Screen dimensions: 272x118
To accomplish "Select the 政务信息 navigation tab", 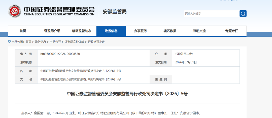I will click(x=111, y=31).
